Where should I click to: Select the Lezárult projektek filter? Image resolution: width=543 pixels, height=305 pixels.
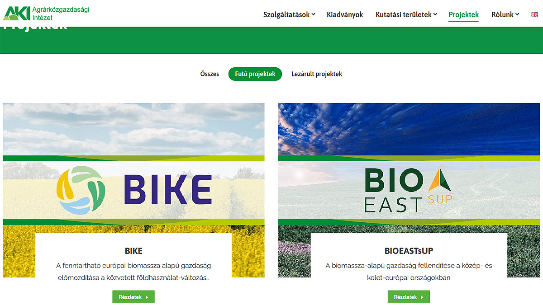point(317,74)
